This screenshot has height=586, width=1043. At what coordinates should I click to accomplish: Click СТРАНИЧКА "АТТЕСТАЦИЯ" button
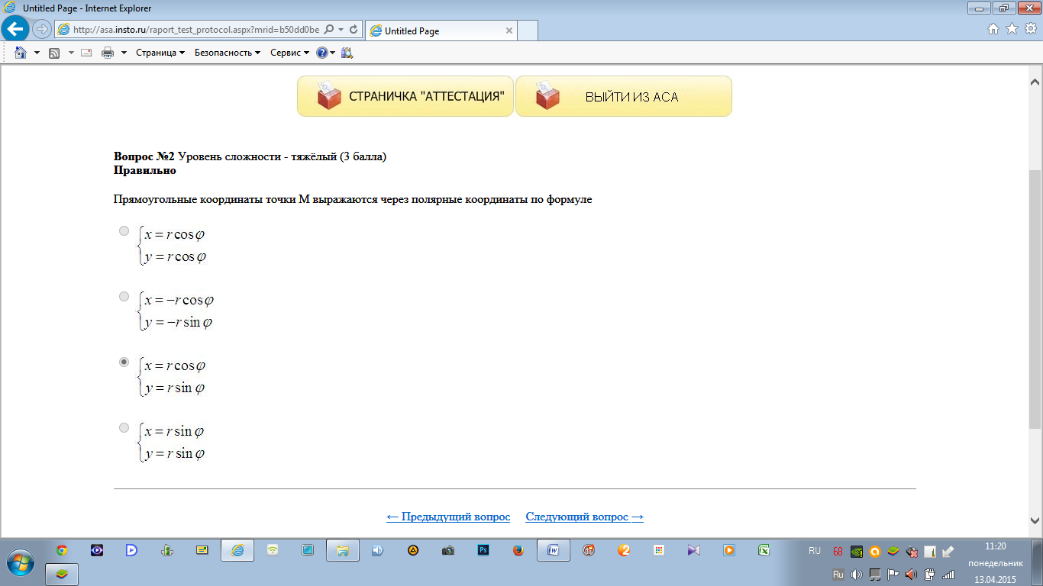405,96
